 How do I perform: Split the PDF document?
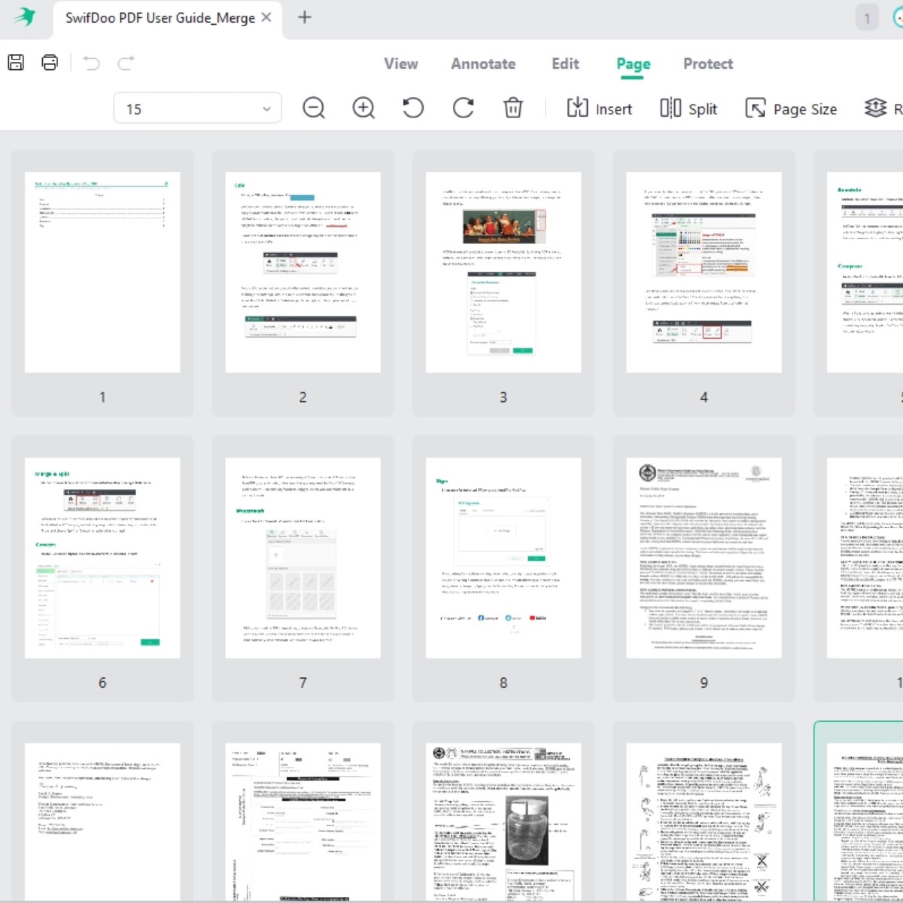[x=688, y=108]
